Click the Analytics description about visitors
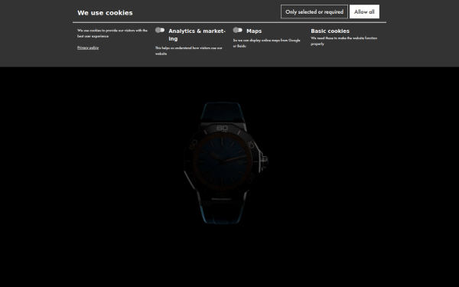Screen dimensions: 459x287 [189, 51]
